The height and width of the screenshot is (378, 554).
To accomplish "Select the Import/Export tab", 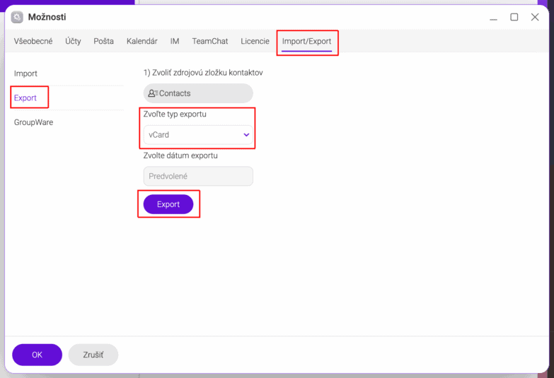I will coord(306,42).
